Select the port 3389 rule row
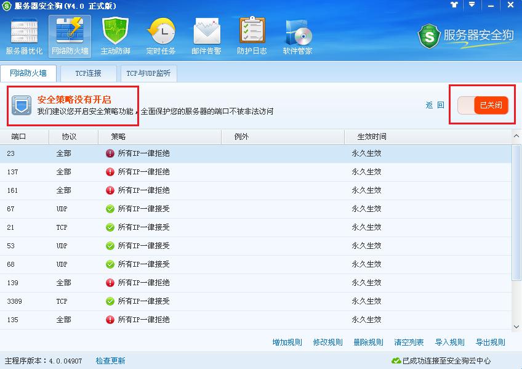The width and height of the screenshot is (522, 369). click(x=123, y=301)
